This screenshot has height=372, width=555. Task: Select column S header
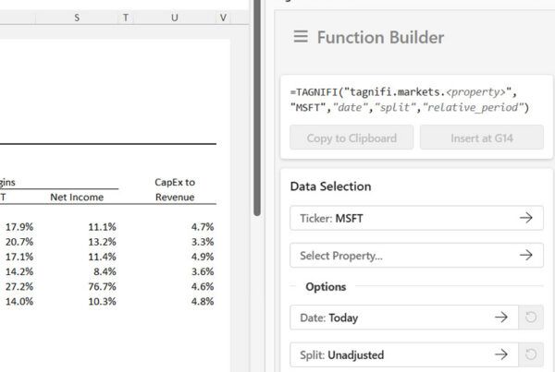(76, 18)
